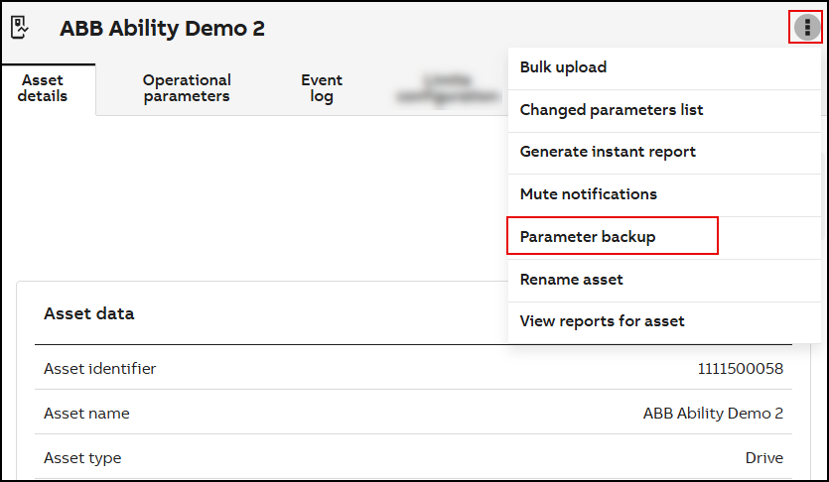
Task: Open the Operational parameters tab
Action: pyautogui.click(x=187, y=88)
